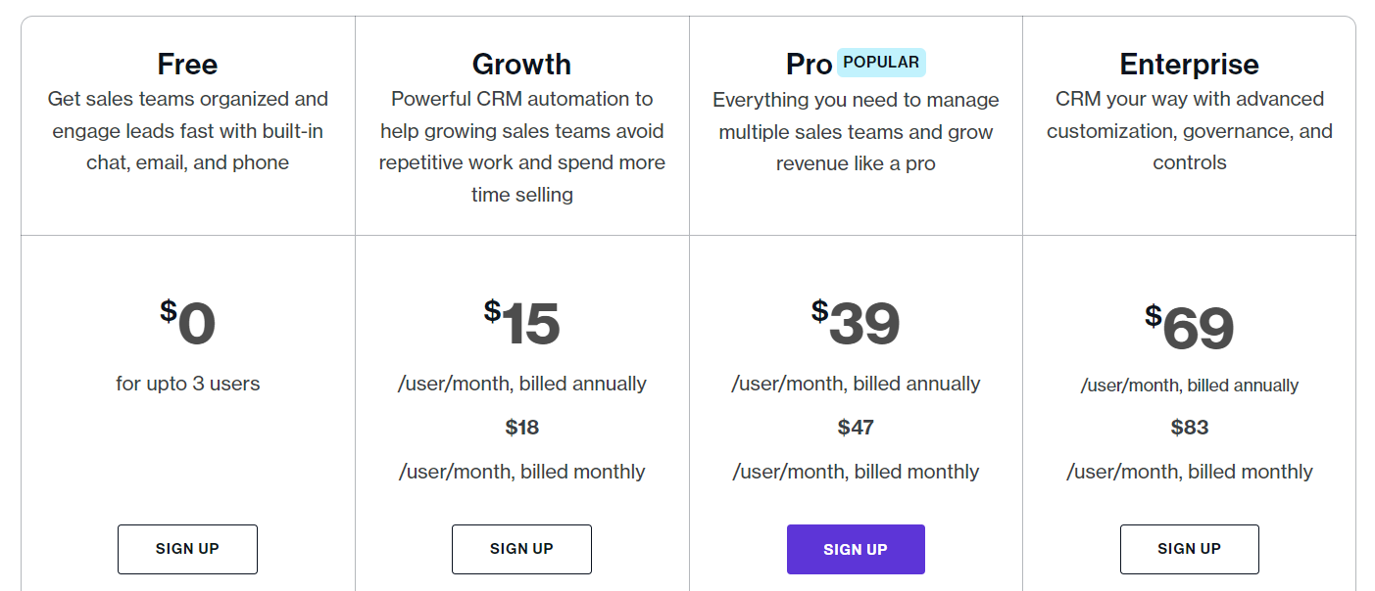Image resolution: width=1375 pixels, height=591 pixels.
Task: Click the POPULAR badge next to Pro
Action: point(881,63)
